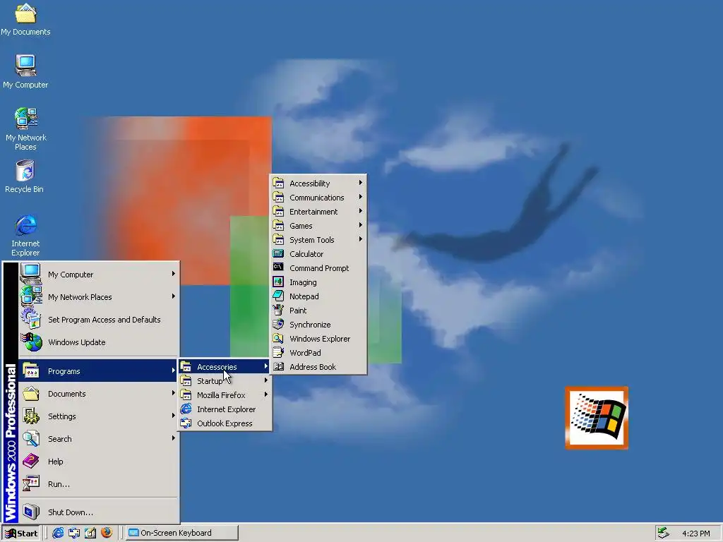This screenshot has width=723, height=542.
Task: Expand the Startup submenu arrow
Action: click(266, 380)
